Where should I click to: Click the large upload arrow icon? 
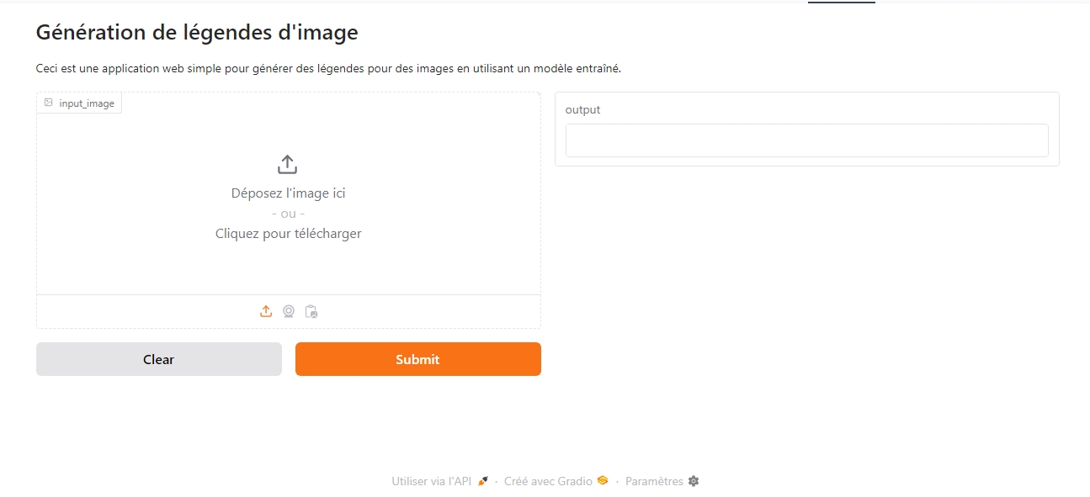(x=288, y=164)
